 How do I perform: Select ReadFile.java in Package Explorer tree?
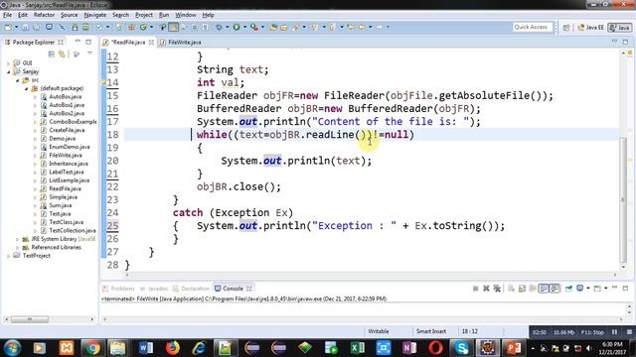(65, 188)
